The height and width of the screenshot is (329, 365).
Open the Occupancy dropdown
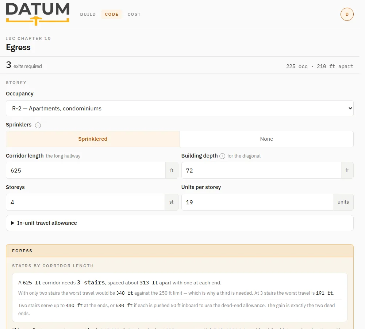point(180,108)
